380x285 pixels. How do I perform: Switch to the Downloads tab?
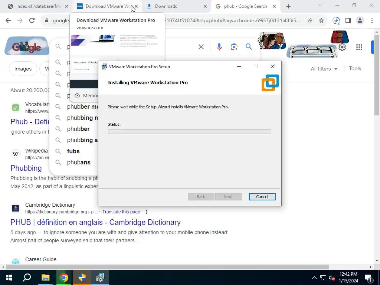click(177, 6)
